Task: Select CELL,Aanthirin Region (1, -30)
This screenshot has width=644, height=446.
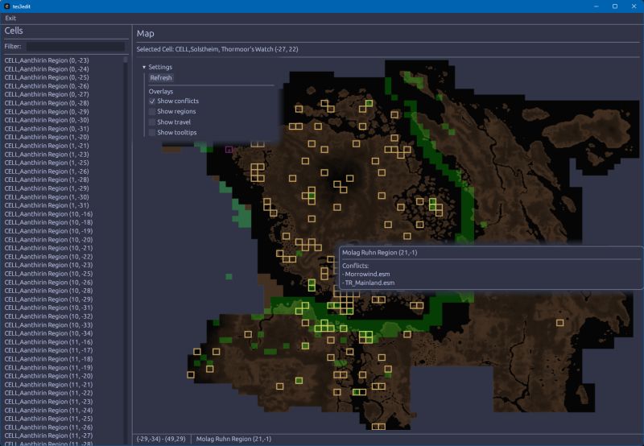Action: click(47, 197)
